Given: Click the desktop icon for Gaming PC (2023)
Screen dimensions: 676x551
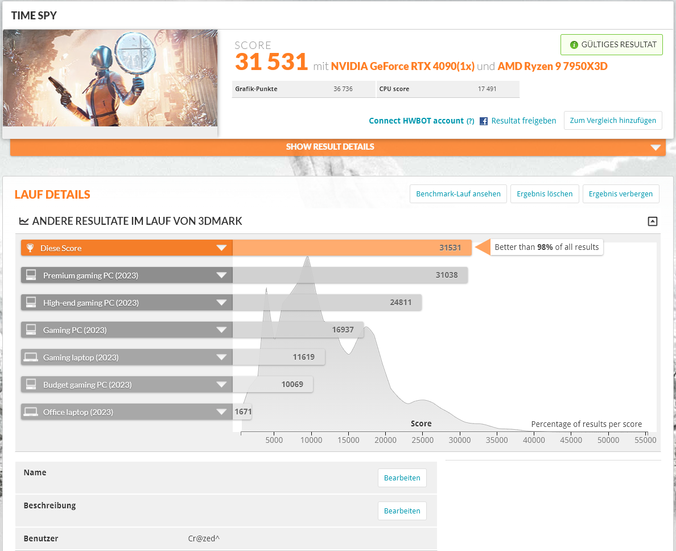Looking at the screenshot, I should pyautogui.click(x=31, y=330).
